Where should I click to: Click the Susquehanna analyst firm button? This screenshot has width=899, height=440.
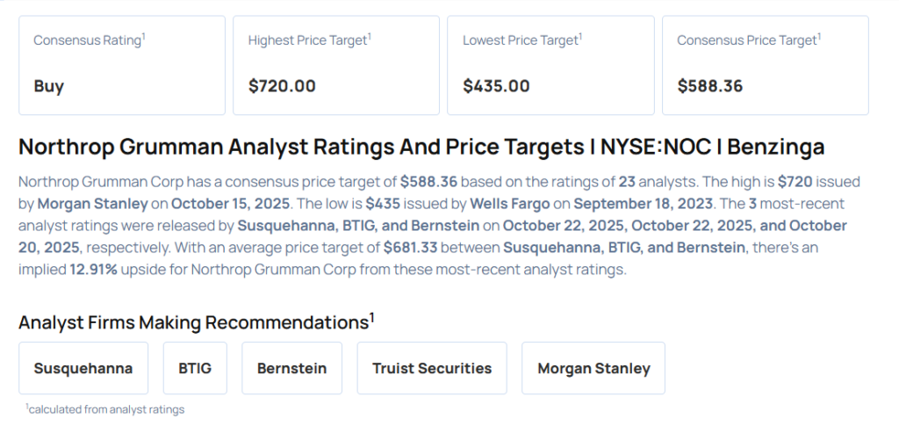(83, 368)
